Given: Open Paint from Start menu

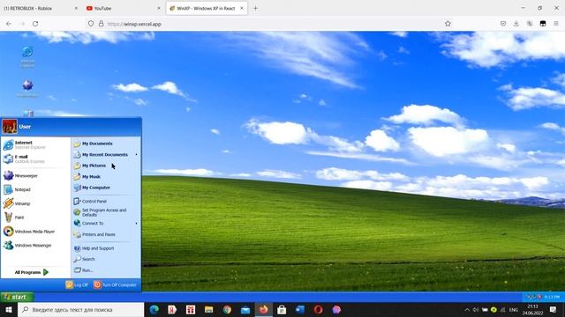Looking at the screenshot, I should click(35, 217).
